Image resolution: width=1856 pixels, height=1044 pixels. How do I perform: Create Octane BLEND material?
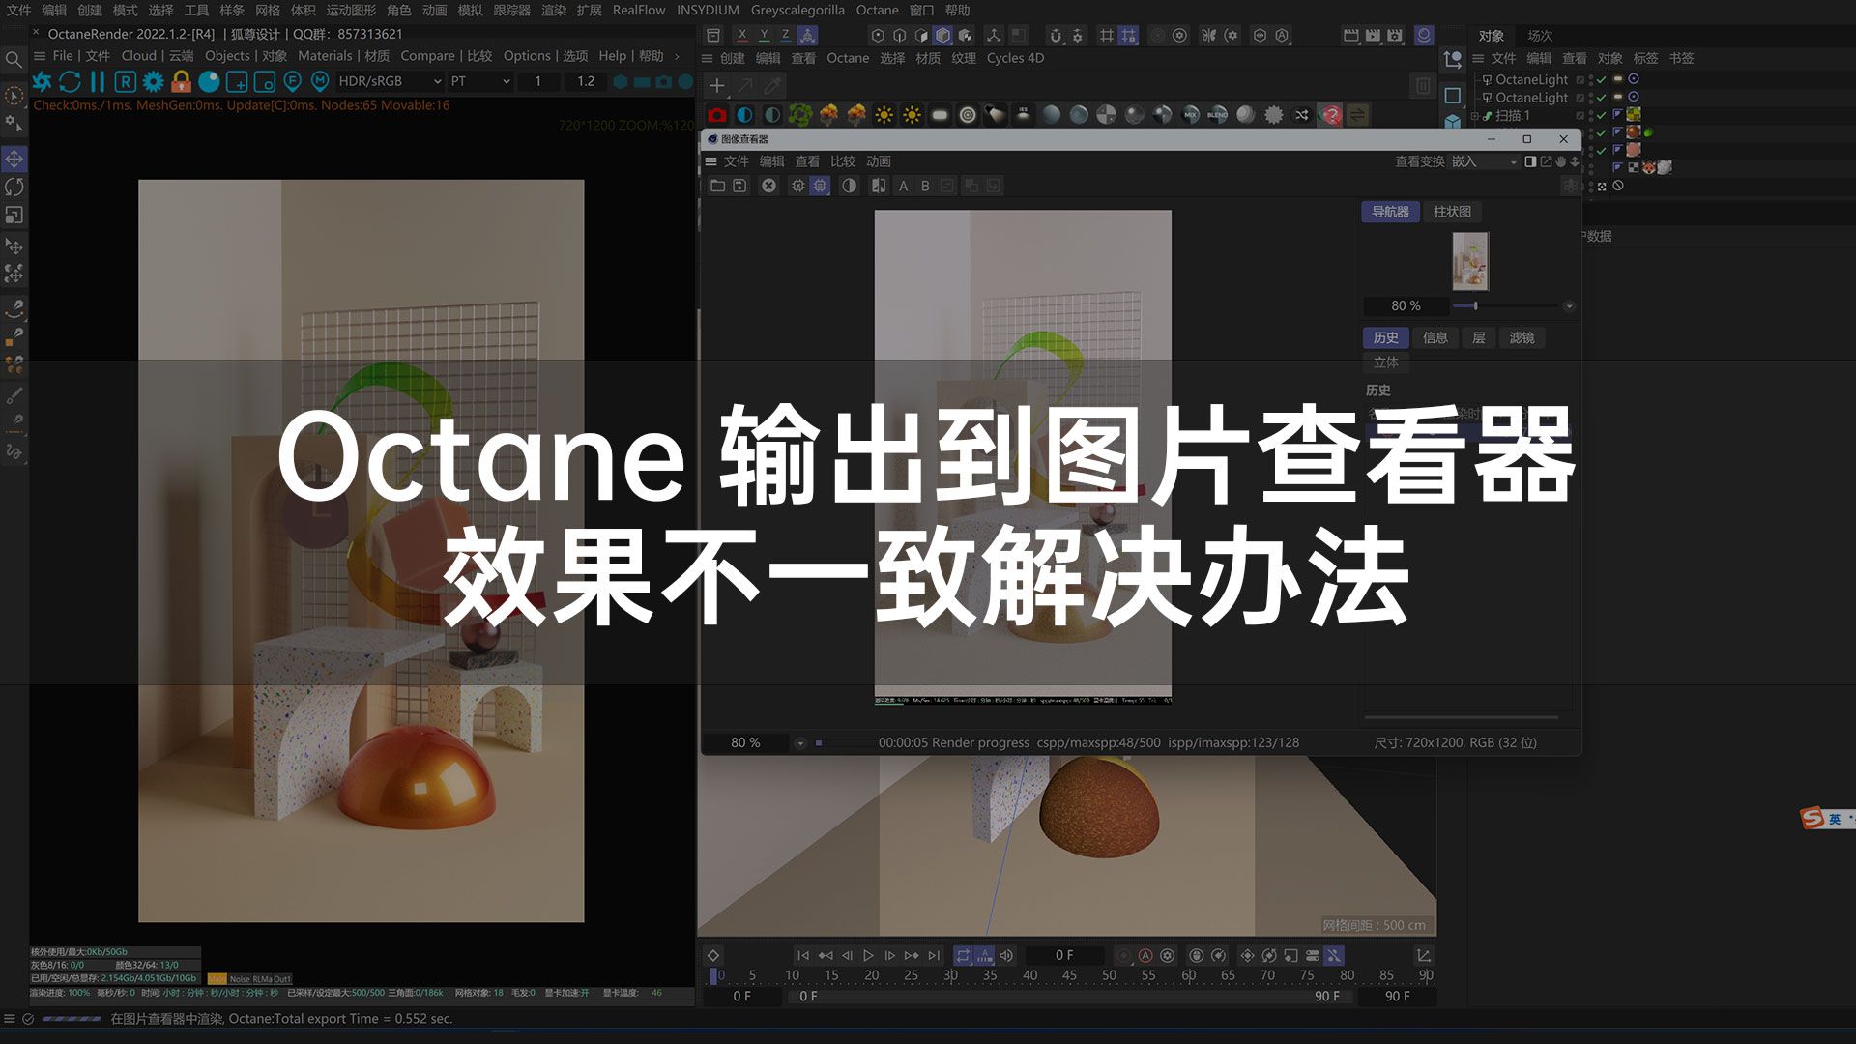(1218, 115)
